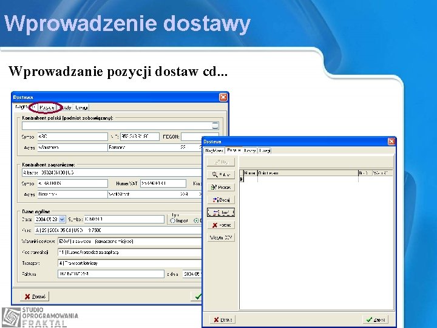
Task: Open the tab between Pozycje and Uwagi in the front window
Action: tap(249, 151)
